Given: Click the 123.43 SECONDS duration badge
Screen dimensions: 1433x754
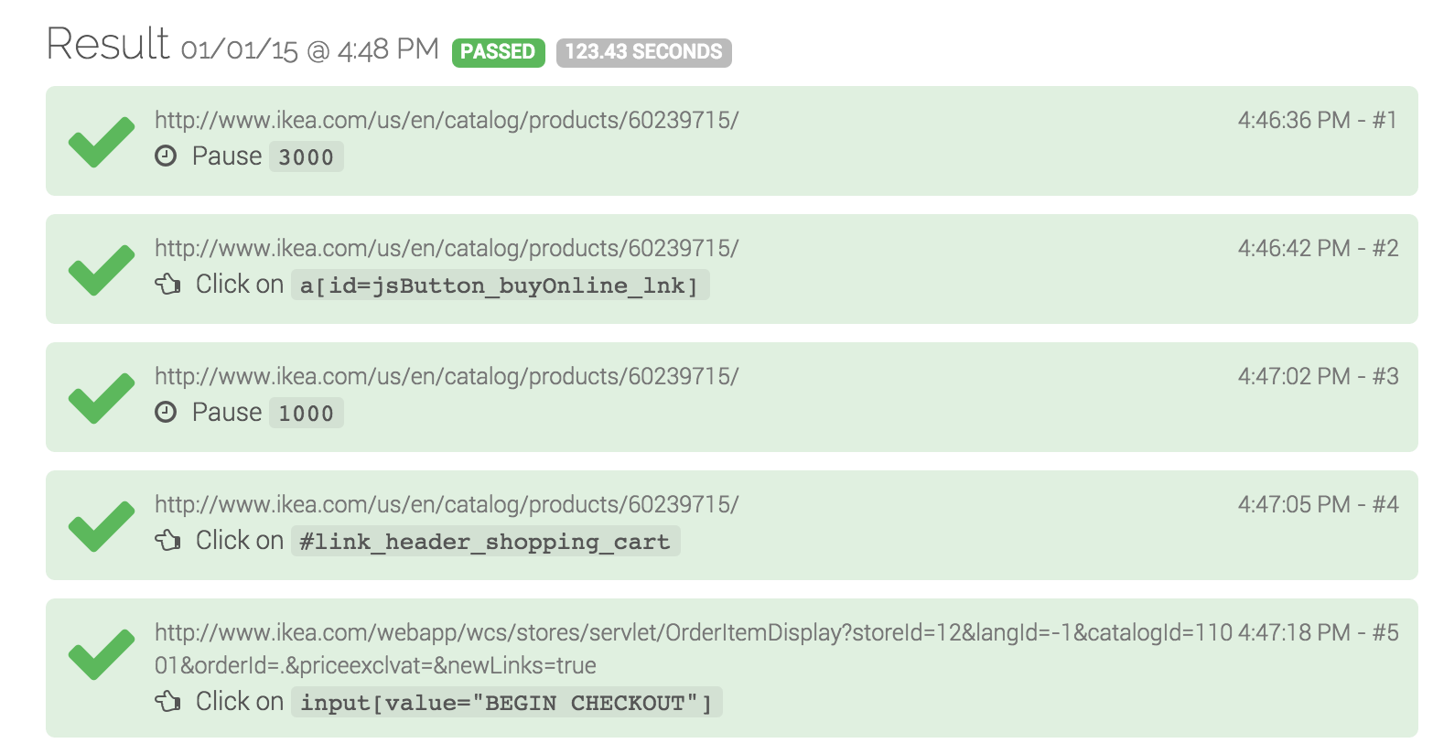Looking at the screenshot, I should 644,52.
